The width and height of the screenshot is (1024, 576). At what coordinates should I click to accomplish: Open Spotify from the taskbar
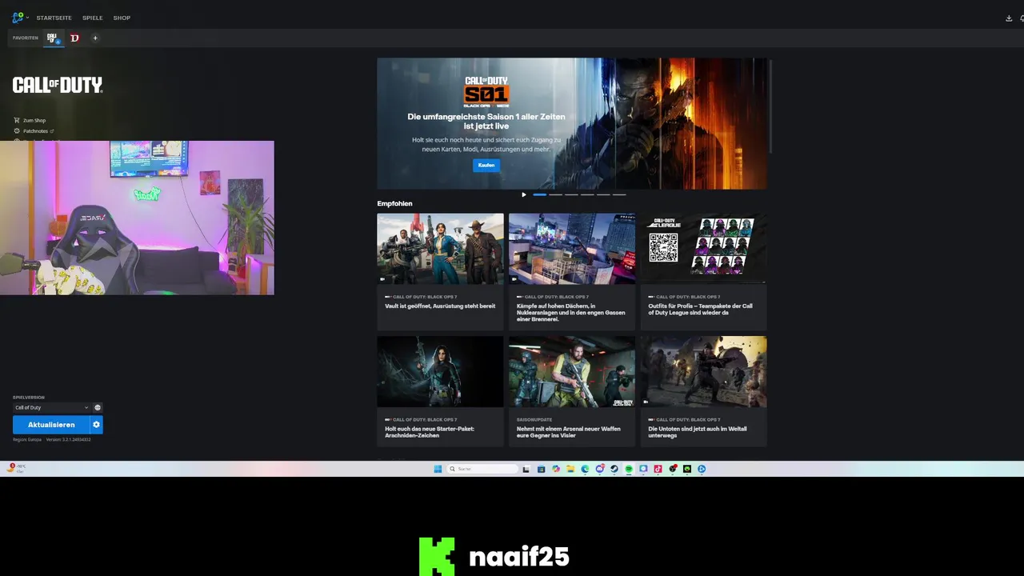point(629,469)
